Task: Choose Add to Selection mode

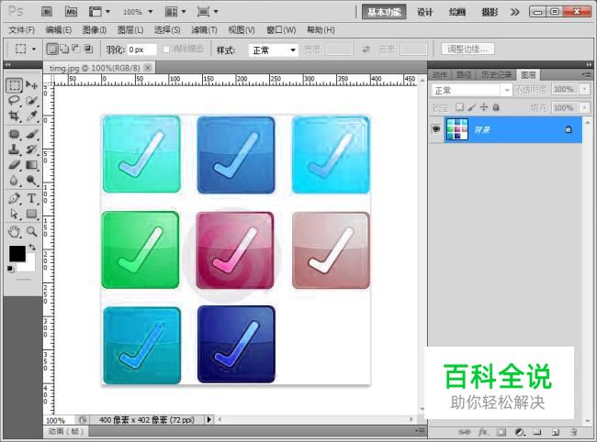Action: (x=64, y=49)
